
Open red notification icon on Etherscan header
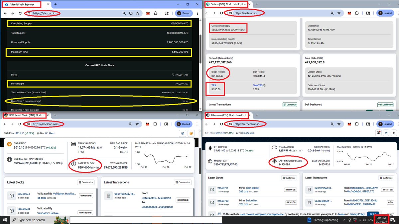[x=378, y=132]
